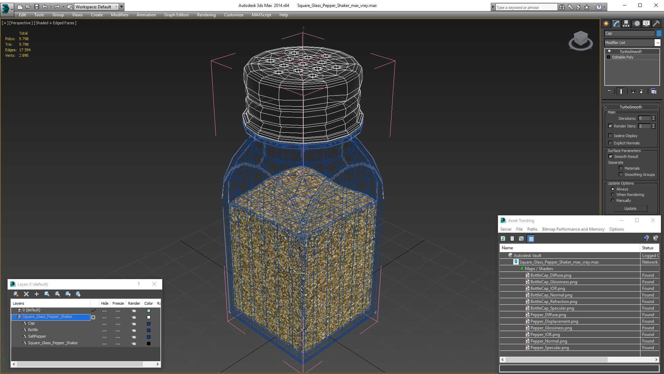The width and height of the screenshot is (664, 374).
Task: Click Name column header in Asset Tracking
Action: (570, 248)
